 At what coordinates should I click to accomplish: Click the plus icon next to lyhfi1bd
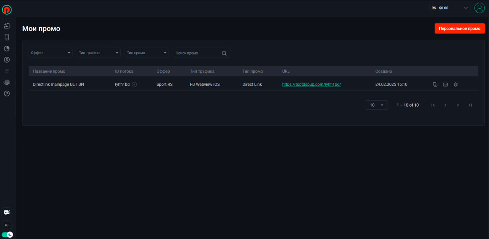[x=134, y=85]
